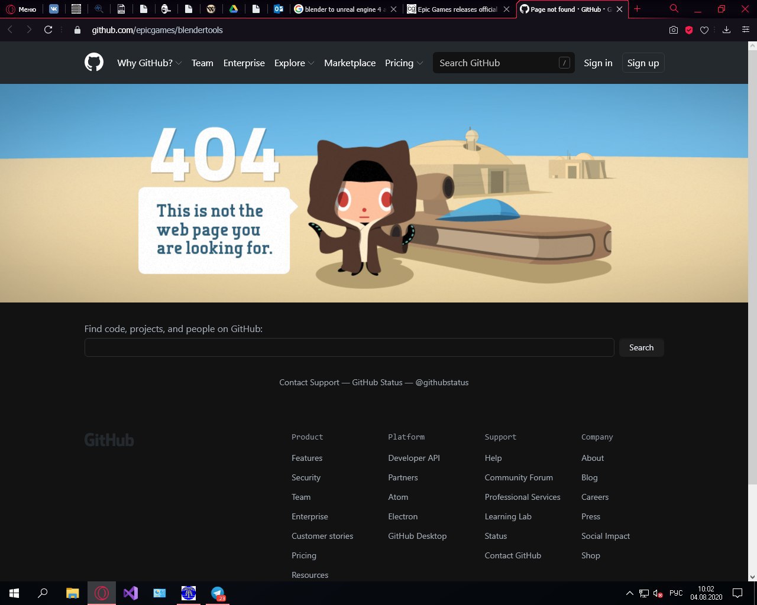Image resolution: width=757 pixels, height=605 pixels.
Task: Open the pinned Google Drive tab
Action: pos(234,9)
